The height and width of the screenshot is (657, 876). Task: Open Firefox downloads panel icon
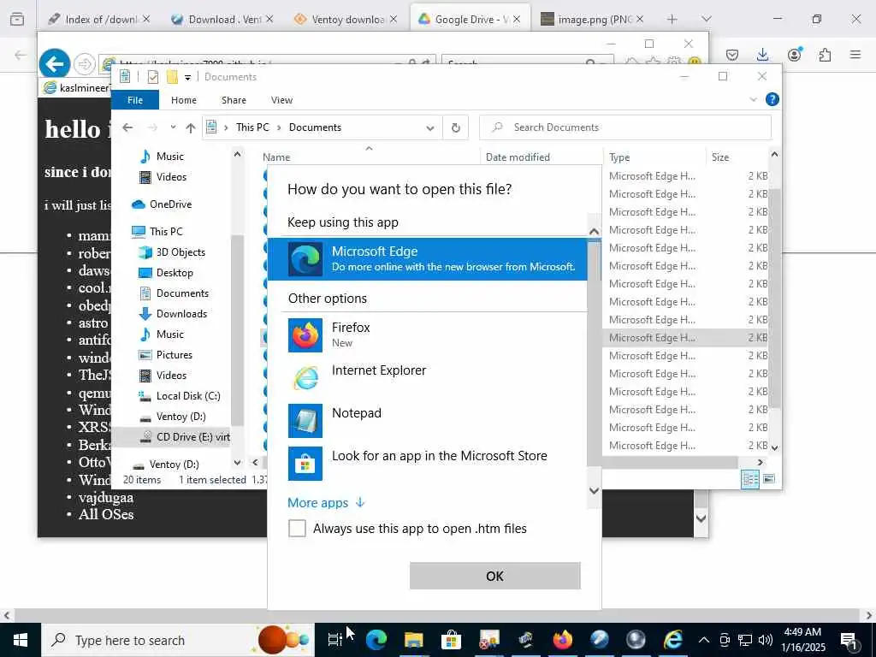click(762, 55)
